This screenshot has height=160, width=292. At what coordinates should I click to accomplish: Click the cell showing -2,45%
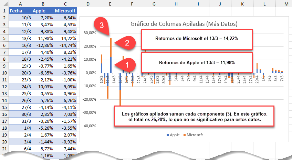click(43, 59)
